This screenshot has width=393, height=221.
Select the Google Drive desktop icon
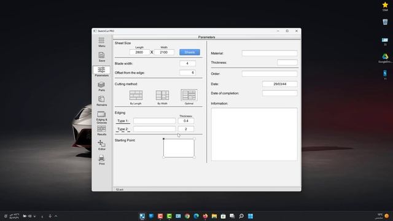pyautogui.click(x=385, y=58)
